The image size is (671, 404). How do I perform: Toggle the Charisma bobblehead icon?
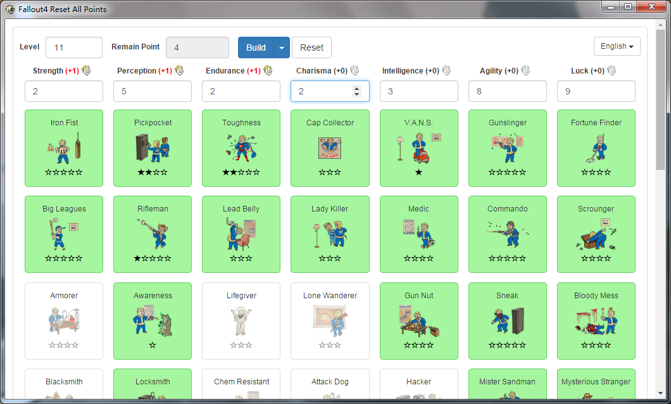click(354, 70)
